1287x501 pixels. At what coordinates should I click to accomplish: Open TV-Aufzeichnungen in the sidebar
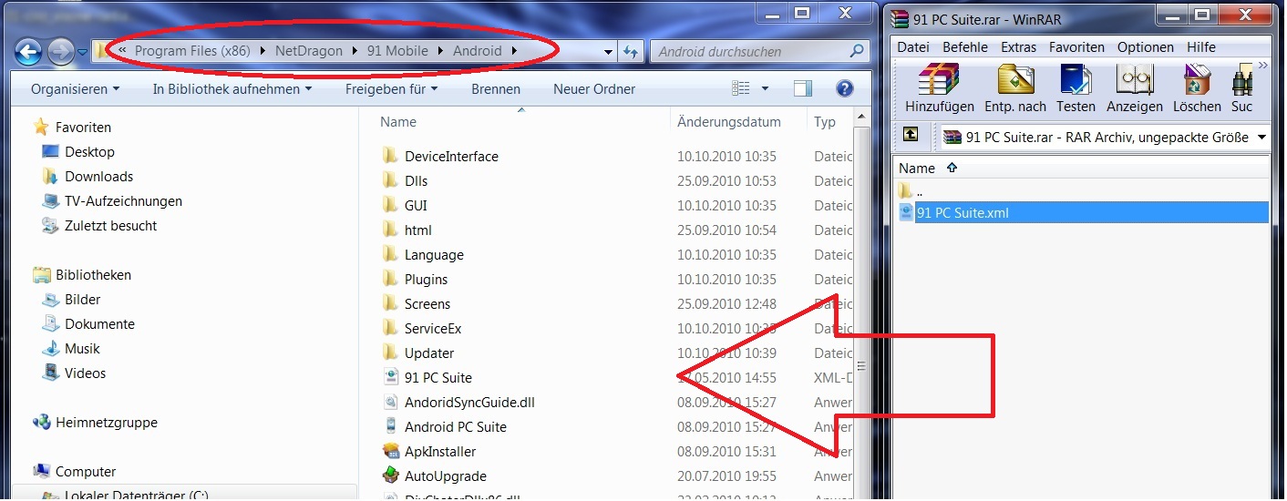(x=123, y=201)
